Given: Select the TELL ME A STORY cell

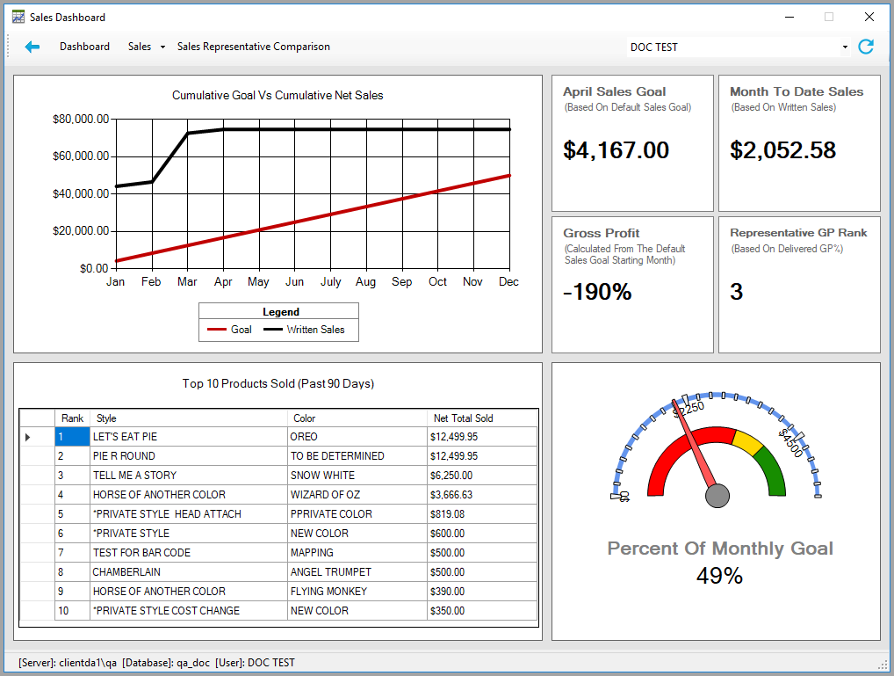Looking at the screenshot, I should pos(189,476).
